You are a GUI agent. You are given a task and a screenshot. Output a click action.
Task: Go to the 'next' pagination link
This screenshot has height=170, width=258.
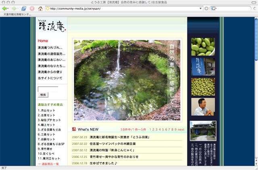click(x=181, y=130)
